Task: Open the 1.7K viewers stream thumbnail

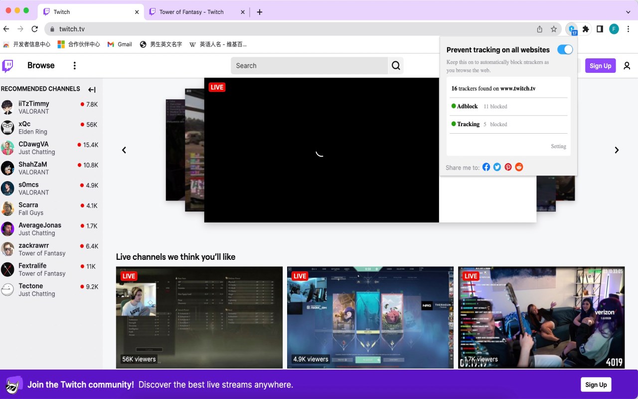Action: point(541,318)
